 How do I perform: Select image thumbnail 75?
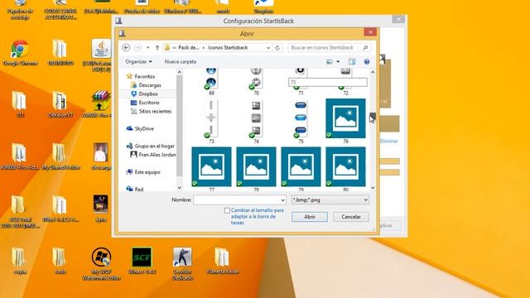point(301,122)
